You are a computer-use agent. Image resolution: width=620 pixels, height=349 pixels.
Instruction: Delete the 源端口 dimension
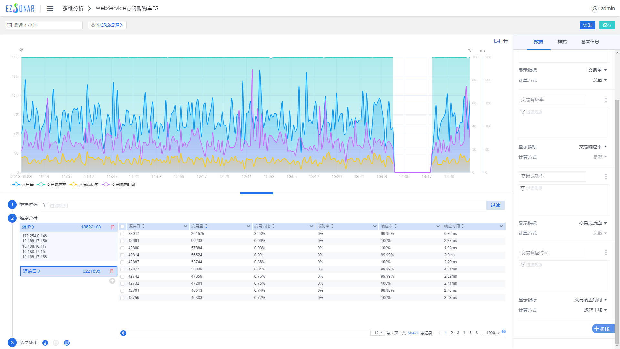pos(112,271)
